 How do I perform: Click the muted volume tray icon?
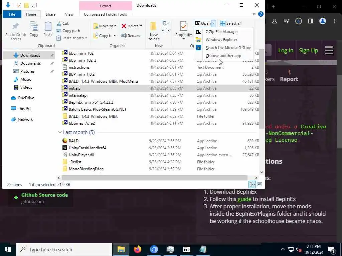click(x=299, y=249)
